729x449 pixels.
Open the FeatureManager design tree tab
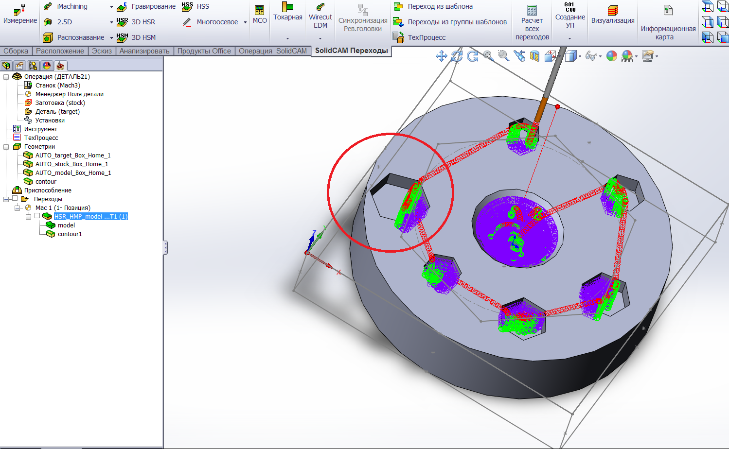[x=6, y=66]
